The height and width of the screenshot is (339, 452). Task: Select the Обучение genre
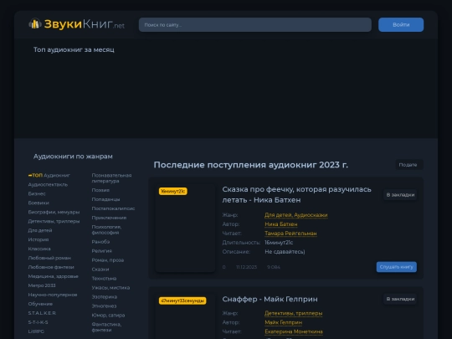(x=40, y=304)
